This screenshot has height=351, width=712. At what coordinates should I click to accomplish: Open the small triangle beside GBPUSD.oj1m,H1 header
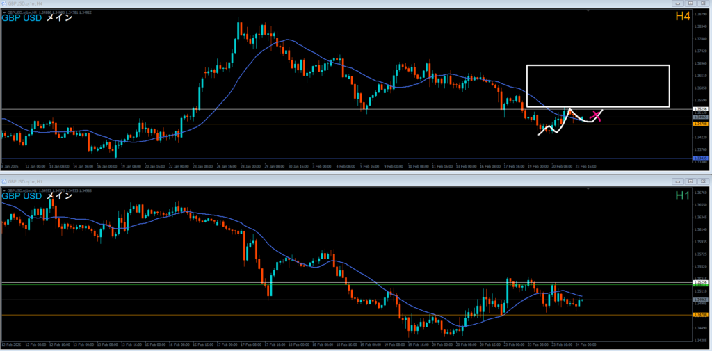[x=4, y=190]
